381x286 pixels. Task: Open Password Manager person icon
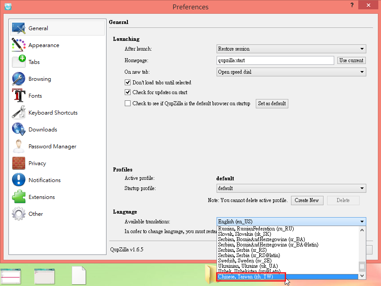(19, 146)
